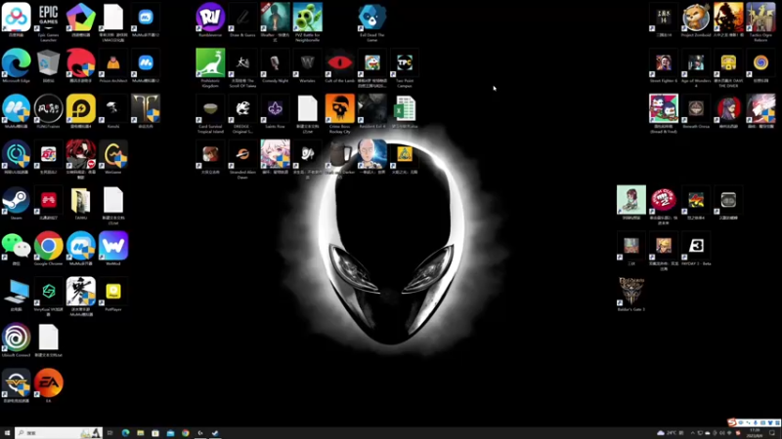
Task: Open the taskbar clock and date
Action: 755,433
